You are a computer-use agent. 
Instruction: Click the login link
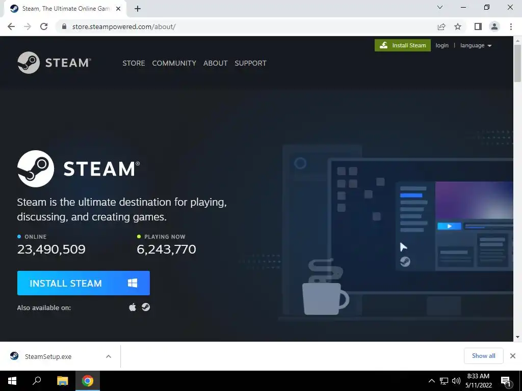[x=442, y=45]
